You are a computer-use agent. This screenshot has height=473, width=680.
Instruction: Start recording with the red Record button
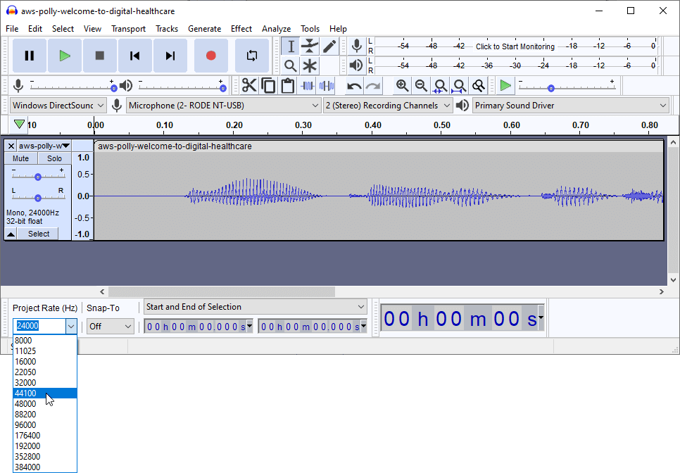pyautogui.click(x=210, y=56)
